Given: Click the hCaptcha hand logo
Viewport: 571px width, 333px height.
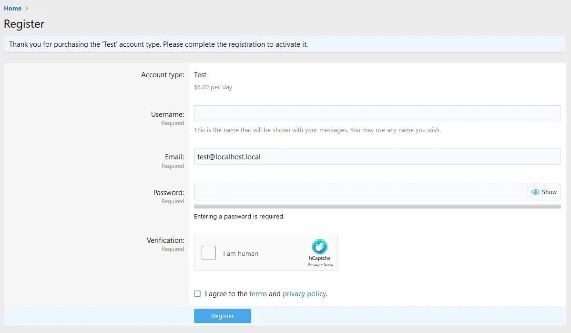Looking at the screenshot, I should (319, 247).
